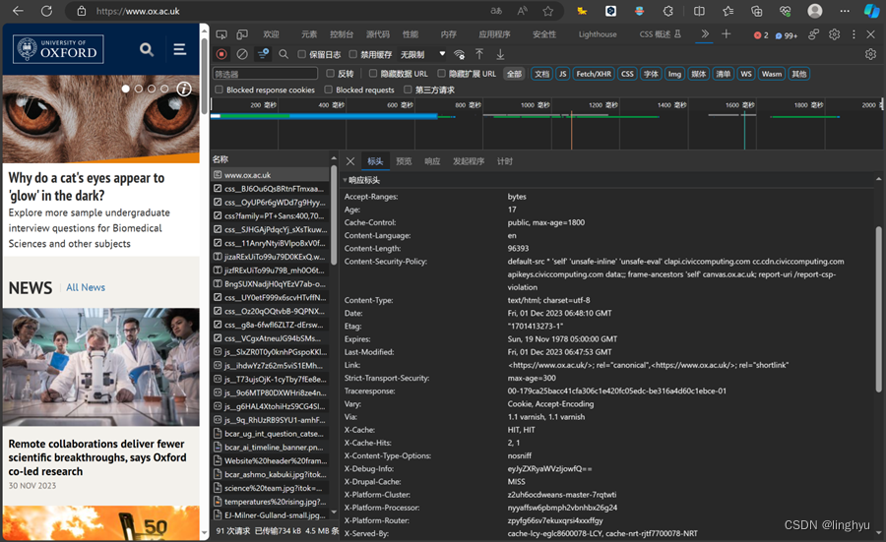Click the request list vertical scrollbar

coord(334,214)
